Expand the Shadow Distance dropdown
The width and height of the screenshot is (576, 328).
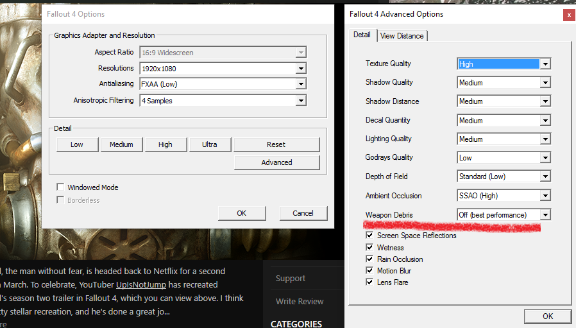(x=504, y=101)
